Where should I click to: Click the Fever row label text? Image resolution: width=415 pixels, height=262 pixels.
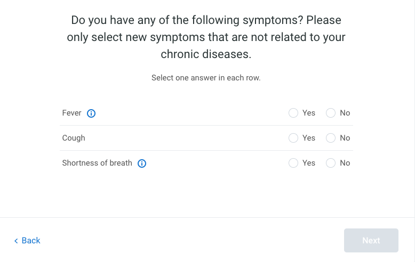click(x=71, y=113)
